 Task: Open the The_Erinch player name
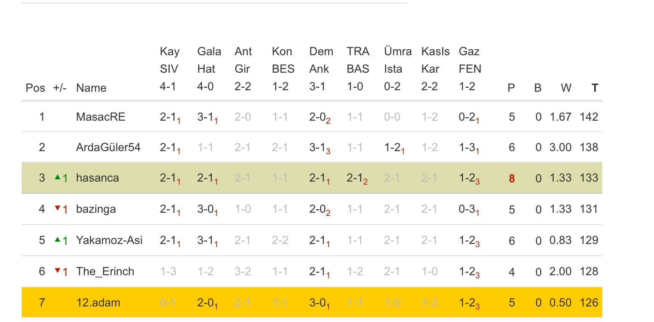coord(105,271)
